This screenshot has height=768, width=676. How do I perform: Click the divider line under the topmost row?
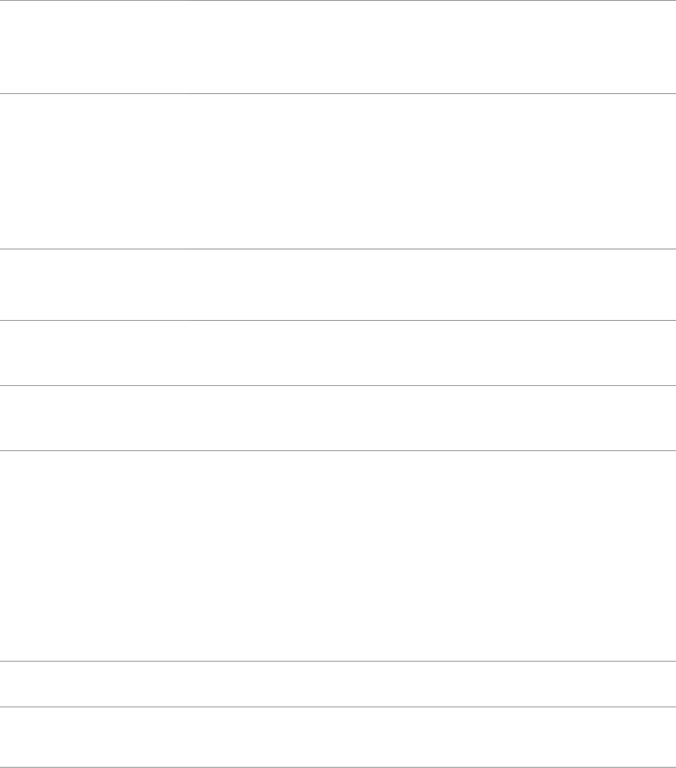tap(338, 93)
